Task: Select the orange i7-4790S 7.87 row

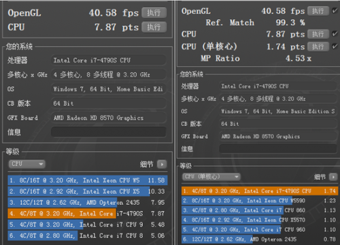Action: [88, 214]
